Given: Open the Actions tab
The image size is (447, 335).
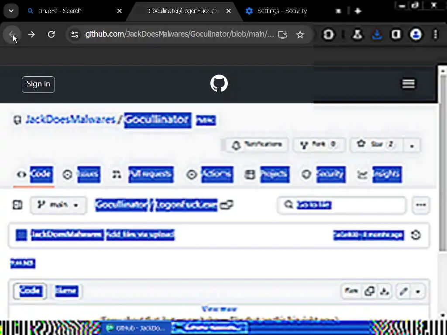Looking at the screenshot, I should tap(210, 174).
